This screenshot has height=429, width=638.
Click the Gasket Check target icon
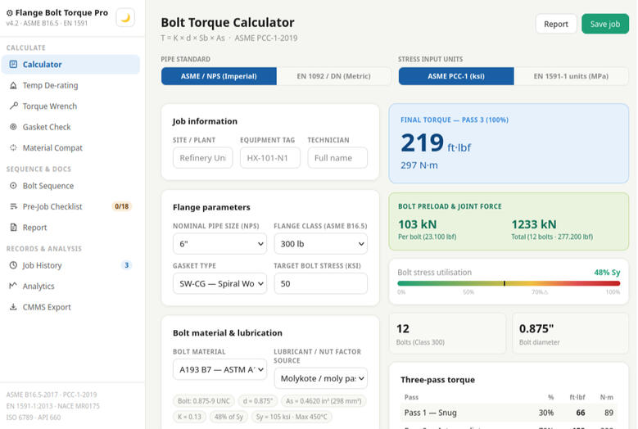click(x=13, y=126)
